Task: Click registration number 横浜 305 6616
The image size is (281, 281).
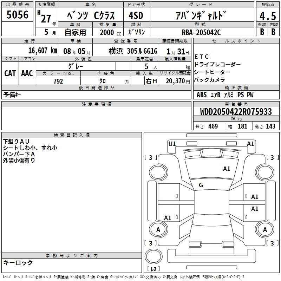Action: [133, 51]
